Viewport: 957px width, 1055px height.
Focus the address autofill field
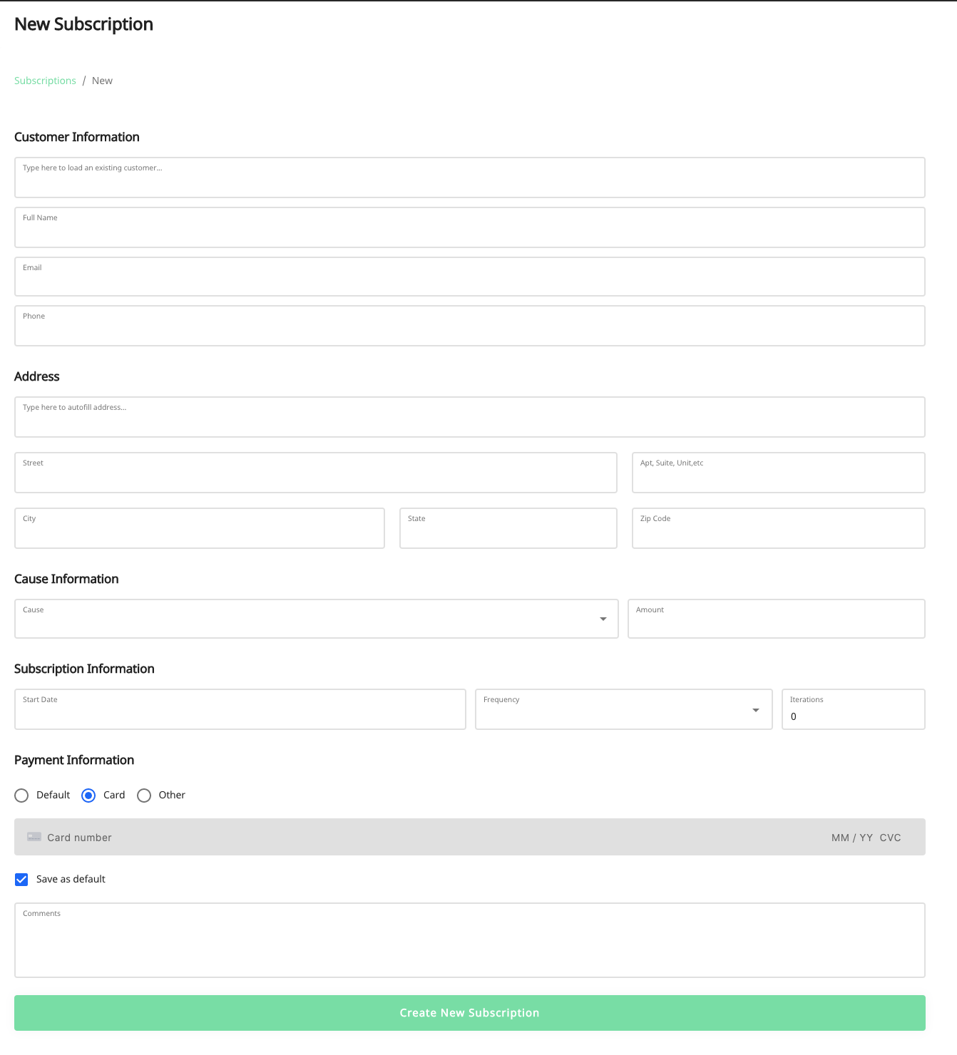point(470,417)
